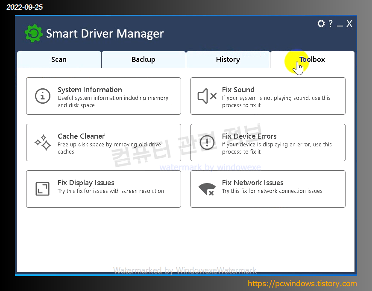
Task: Start the Fix Device Errors title
Action: click(x=249, y=136)
